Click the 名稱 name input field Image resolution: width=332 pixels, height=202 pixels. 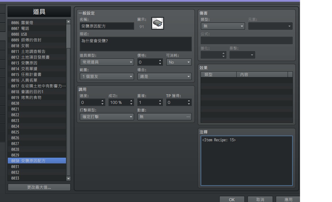tap(107, 26)
